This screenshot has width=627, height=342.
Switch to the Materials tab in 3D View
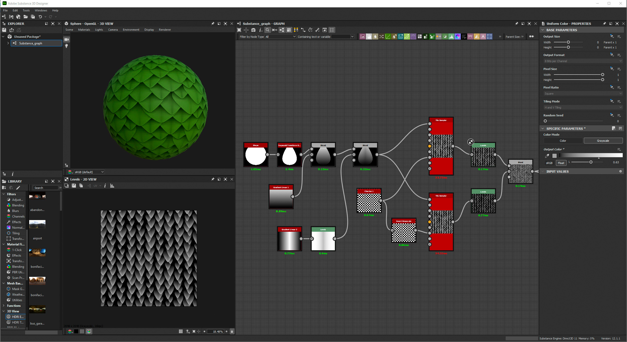pyautogui.click(x=84, y=30)
